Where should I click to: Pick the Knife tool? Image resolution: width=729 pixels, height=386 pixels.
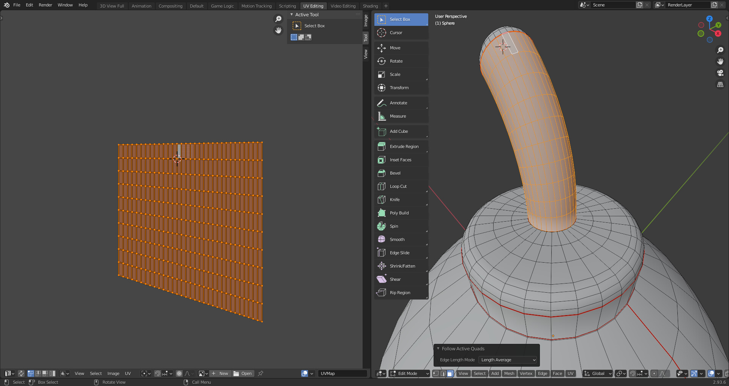pyautogui.click(x=401, y=200)
